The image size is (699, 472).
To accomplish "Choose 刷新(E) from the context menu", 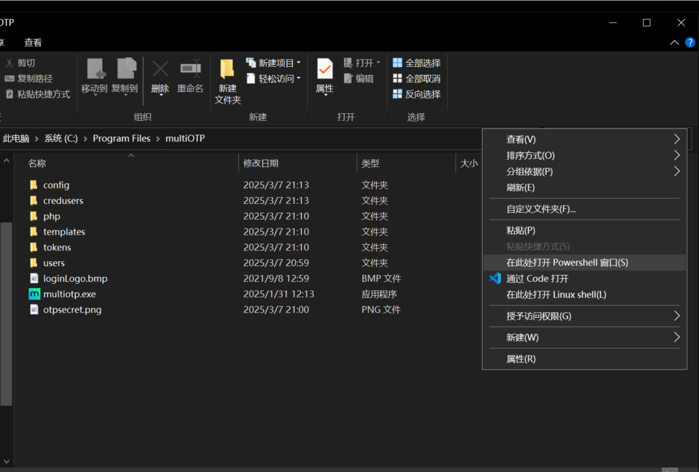I will tap(584, 188).
